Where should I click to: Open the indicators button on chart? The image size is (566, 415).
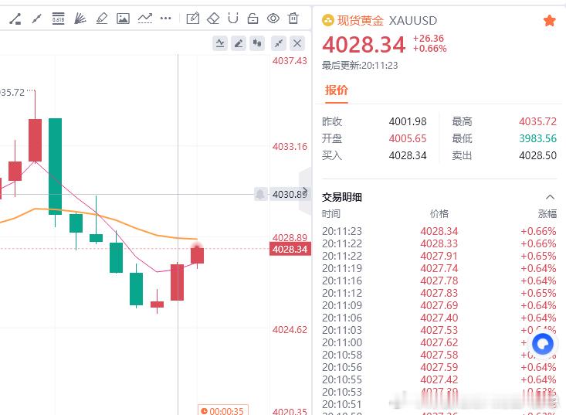click(x=220, y=43)
